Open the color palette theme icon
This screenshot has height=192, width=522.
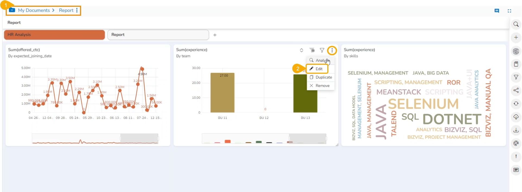pos(516,143)
